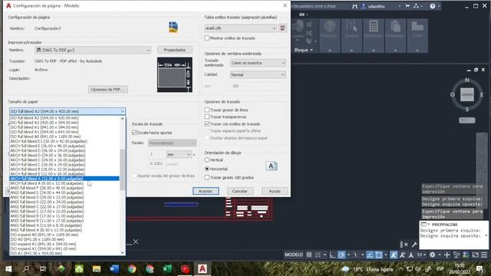
Task: Click the Cancelar button
Action: [x=240, y=191]
